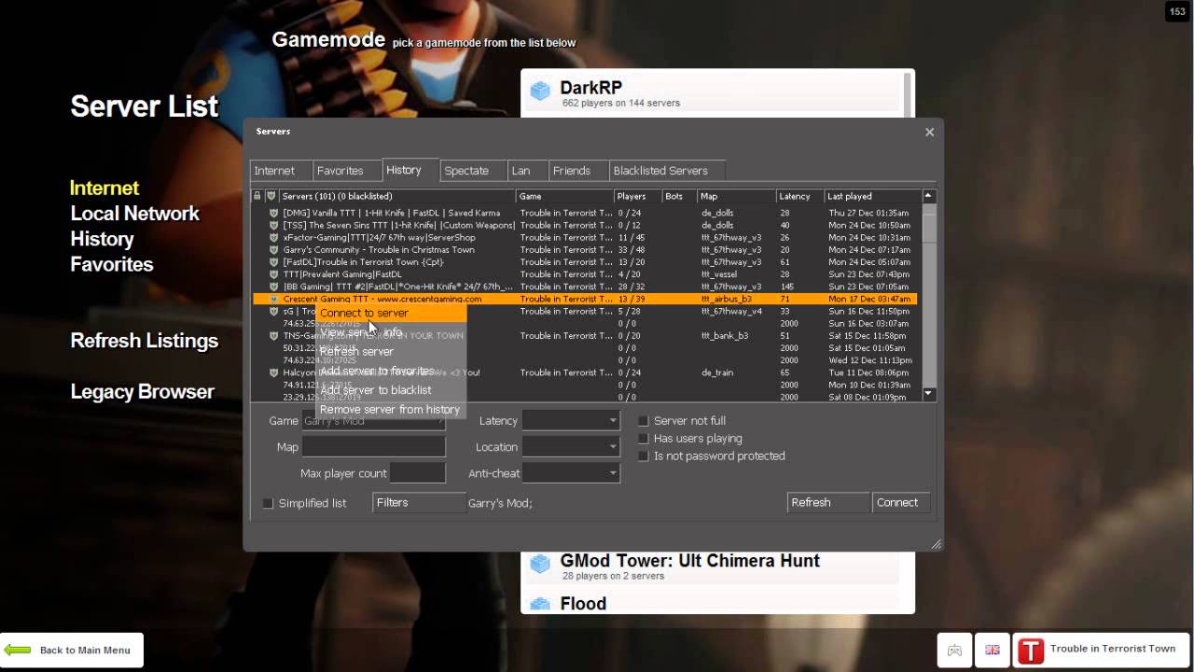The height and width of the screenshot is (672, 1194).
Task: Select Favorites in left sidebar
Action: coord(112,264)
